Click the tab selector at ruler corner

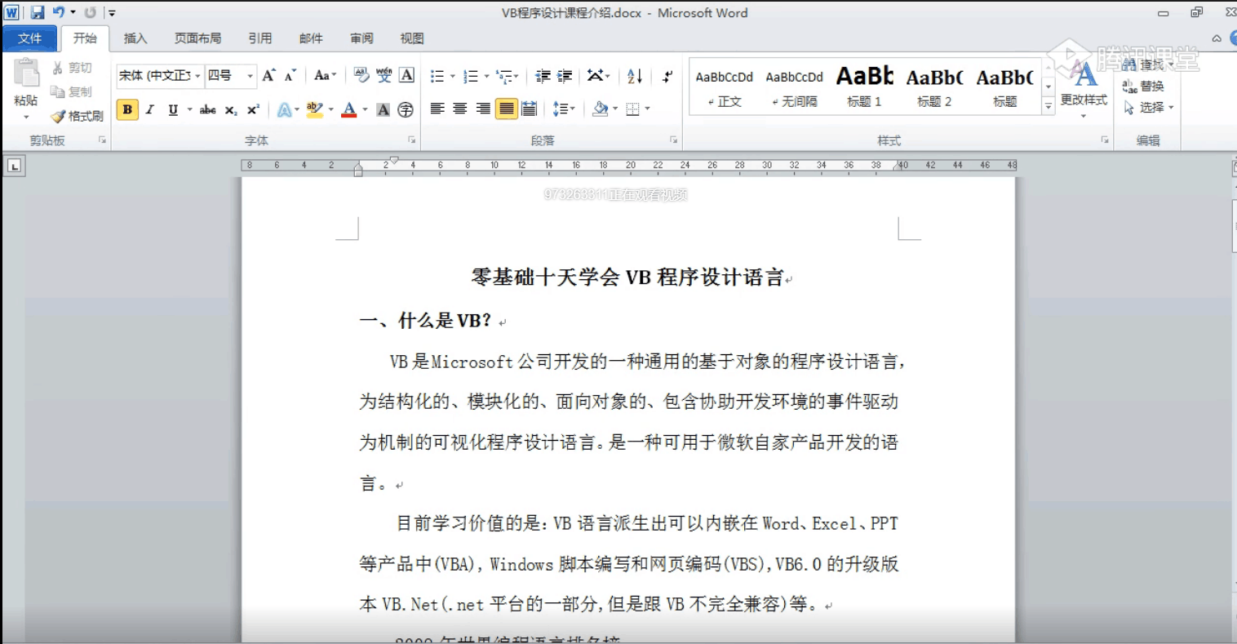(14, 167)
